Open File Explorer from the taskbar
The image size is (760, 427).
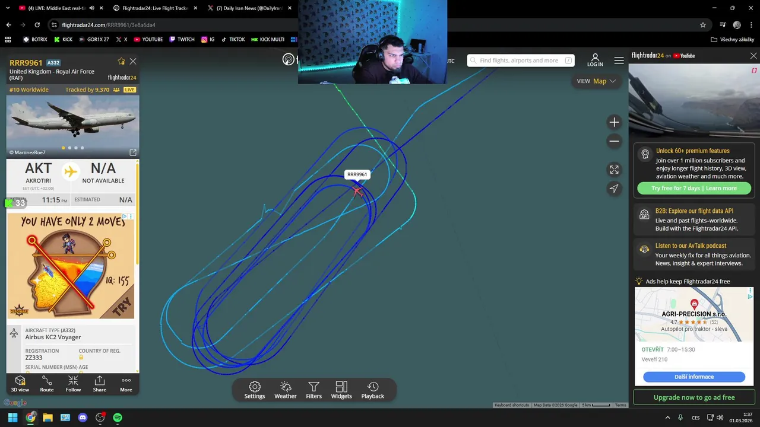point(47,418)
